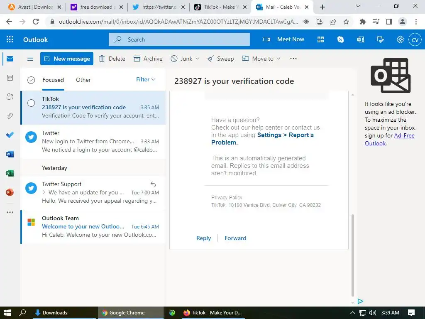Show more apps ellipsis in sidebar
The image size is (425, 319).
coord(10,212)
